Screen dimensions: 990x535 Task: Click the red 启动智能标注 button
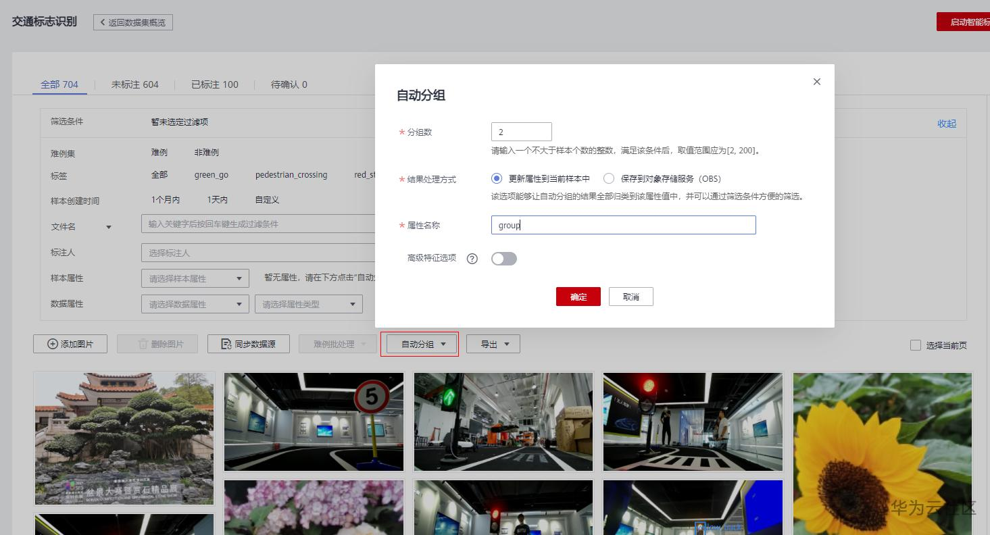pyautogui.click(x=968, y=21)
